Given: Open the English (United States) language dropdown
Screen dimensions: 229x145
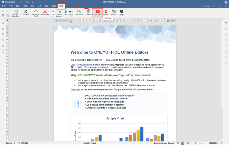Looking at the screenshot, I should click(x=165, y=143).
